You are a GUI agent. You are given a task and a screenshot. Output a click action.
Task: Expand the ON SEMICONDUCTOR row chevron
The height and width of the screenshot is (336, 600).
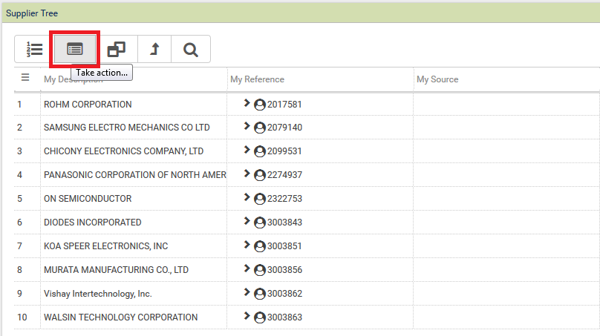tap(247, 198)
